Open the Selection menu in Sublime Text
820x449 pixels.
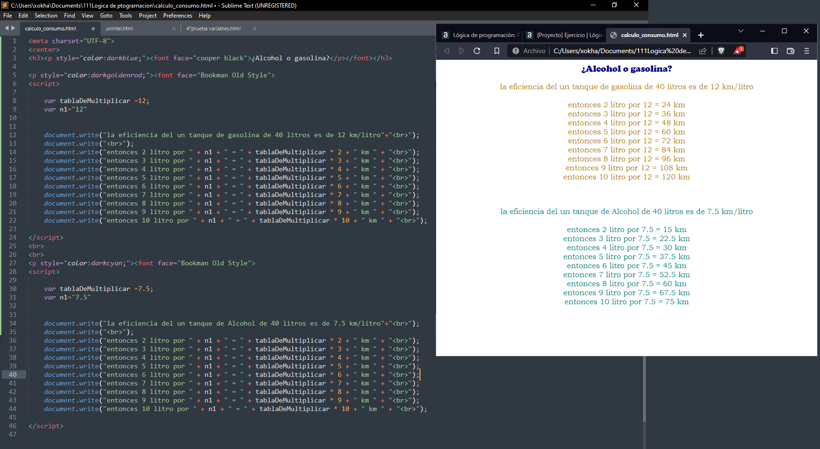46,16
